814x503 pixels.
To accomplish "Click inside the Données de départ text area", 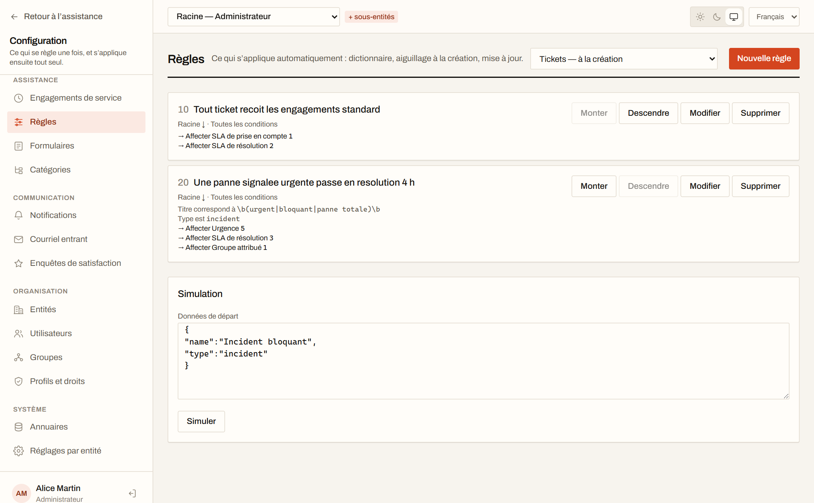I will [x=483, y=361].
